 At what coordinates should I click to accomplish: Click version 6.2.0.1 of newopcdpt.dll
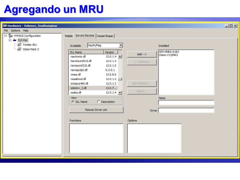click(110, 70)
